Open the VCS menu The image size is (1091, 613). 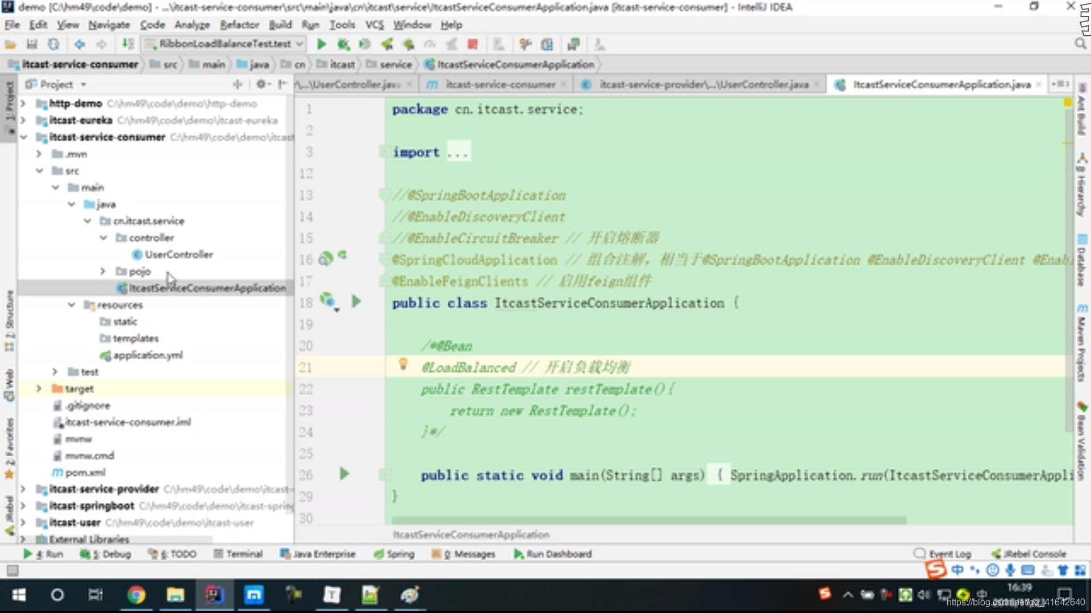(x=374, y=24)
